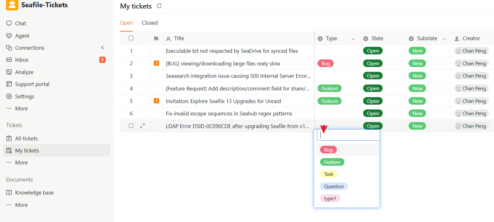Click the Bug tag on ticket 2
494x222 pixels.
[325, 64]
